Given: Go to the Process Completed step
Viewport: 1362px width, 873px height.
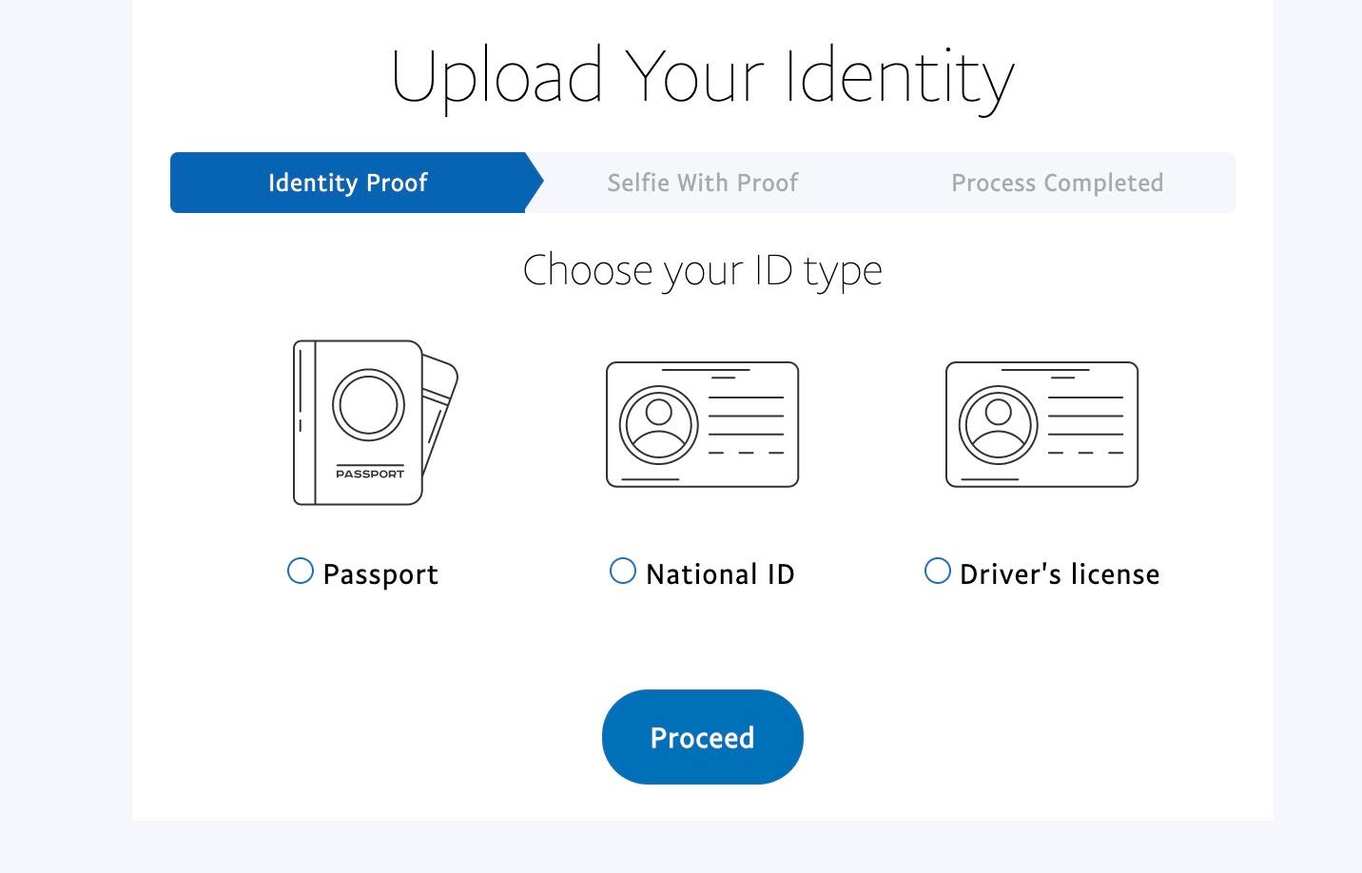Looking at the screenshot, I should point(1057,183).
